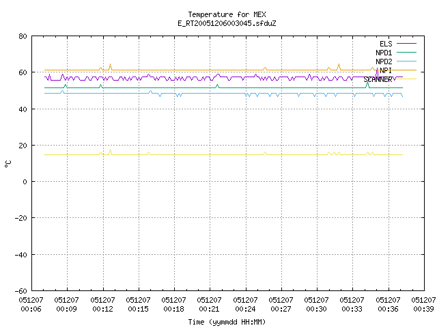Click the y-axis label -60
The image size is (437, 328).
click(21, 291)
